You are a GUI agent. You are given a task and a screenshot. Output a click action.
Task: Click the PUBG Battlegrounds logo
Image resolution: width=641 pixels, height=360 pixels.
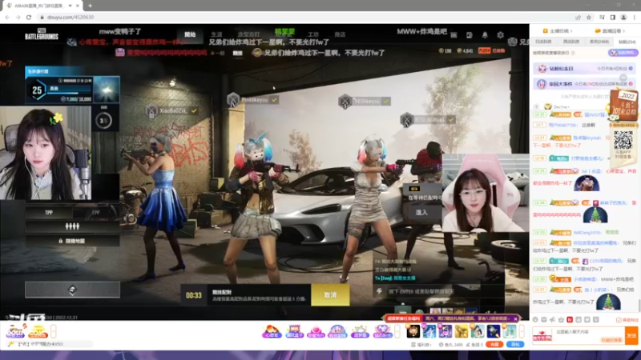click(x=42, y=34)
